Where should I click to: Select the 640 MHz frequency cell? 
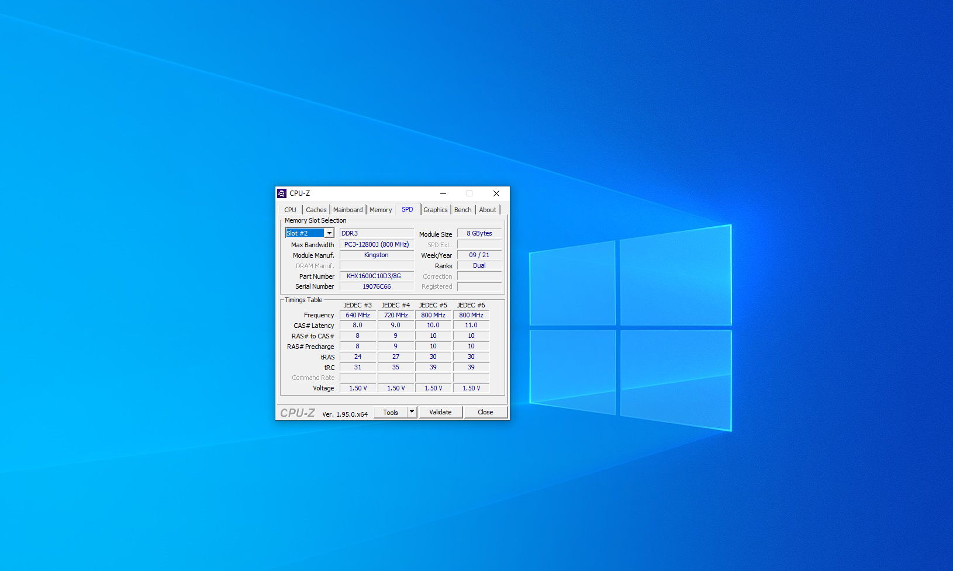point(358,315)
